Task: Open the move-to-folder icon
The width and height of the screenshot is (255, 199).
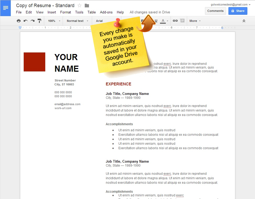Action: tap(87, 6)
